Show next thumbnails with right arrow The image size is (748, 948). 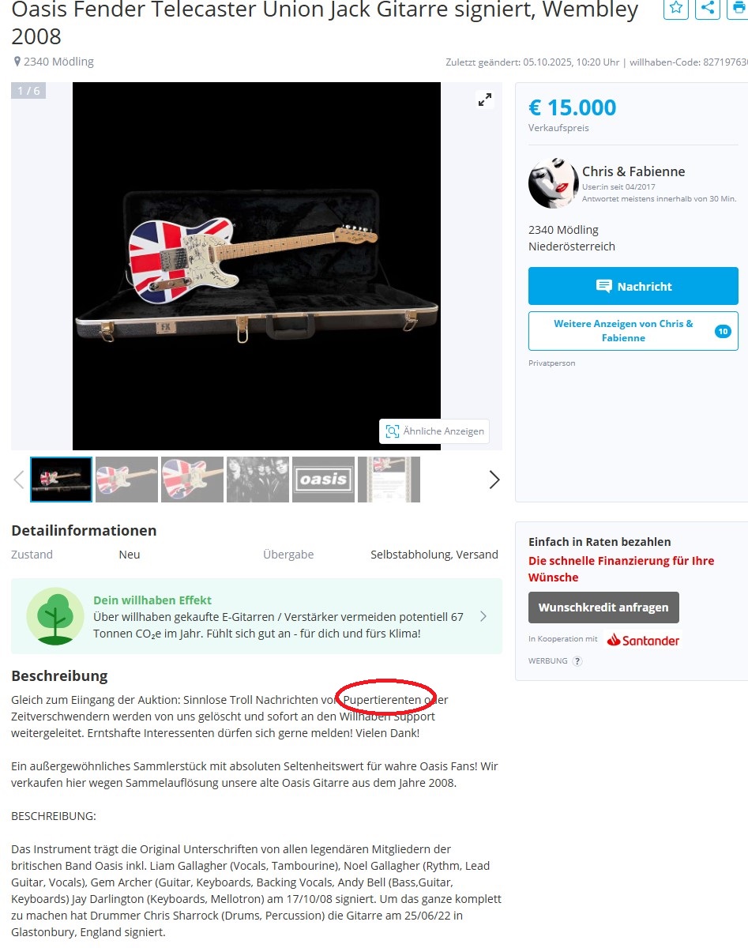[x=494, y=480]
